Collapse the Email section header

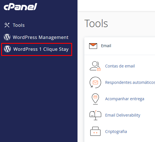pos(120,46)
